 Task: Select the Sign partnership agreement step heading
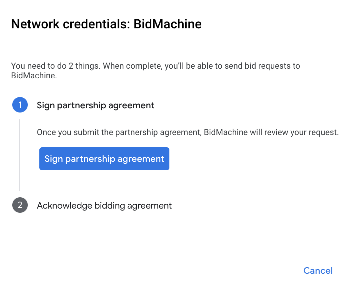(x=96, y=105)
